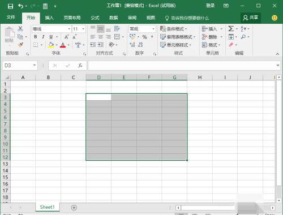This screenshot has height=215, width=283.
Task: Open Cell Styles menu
Action: tap(175, 45)
